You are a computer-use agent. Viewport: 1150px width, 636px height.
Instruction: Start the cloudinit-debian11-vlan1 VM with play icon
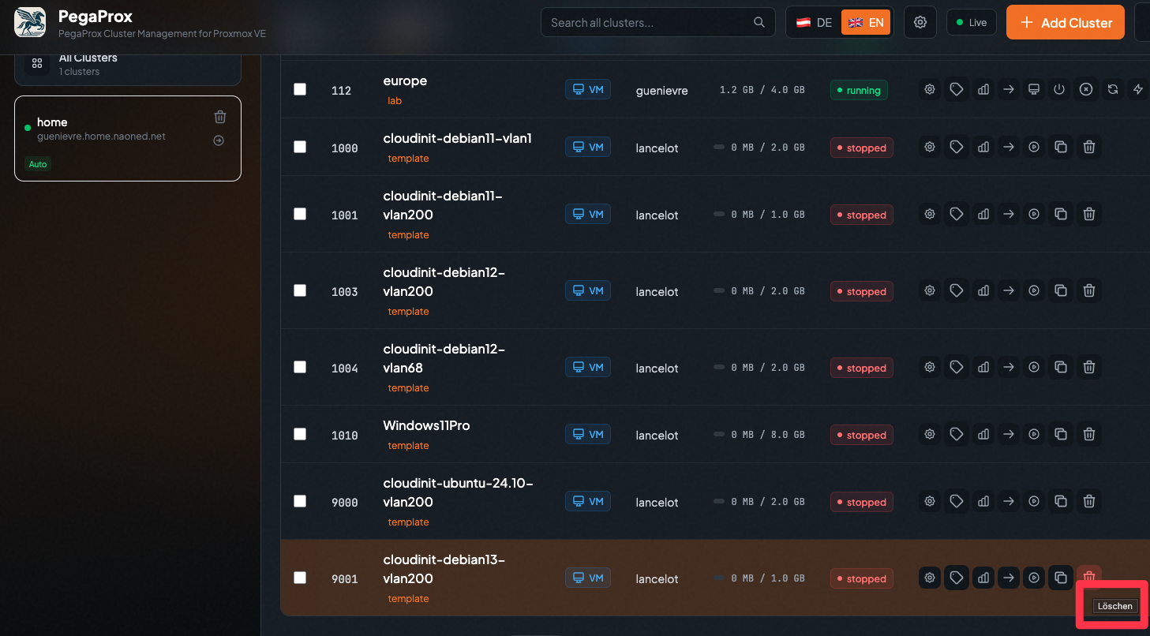click(1034, 147)
